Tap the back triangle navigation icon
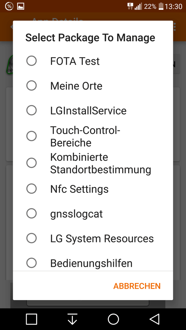This screenshot has width=186, height=330. click(154, 319)
